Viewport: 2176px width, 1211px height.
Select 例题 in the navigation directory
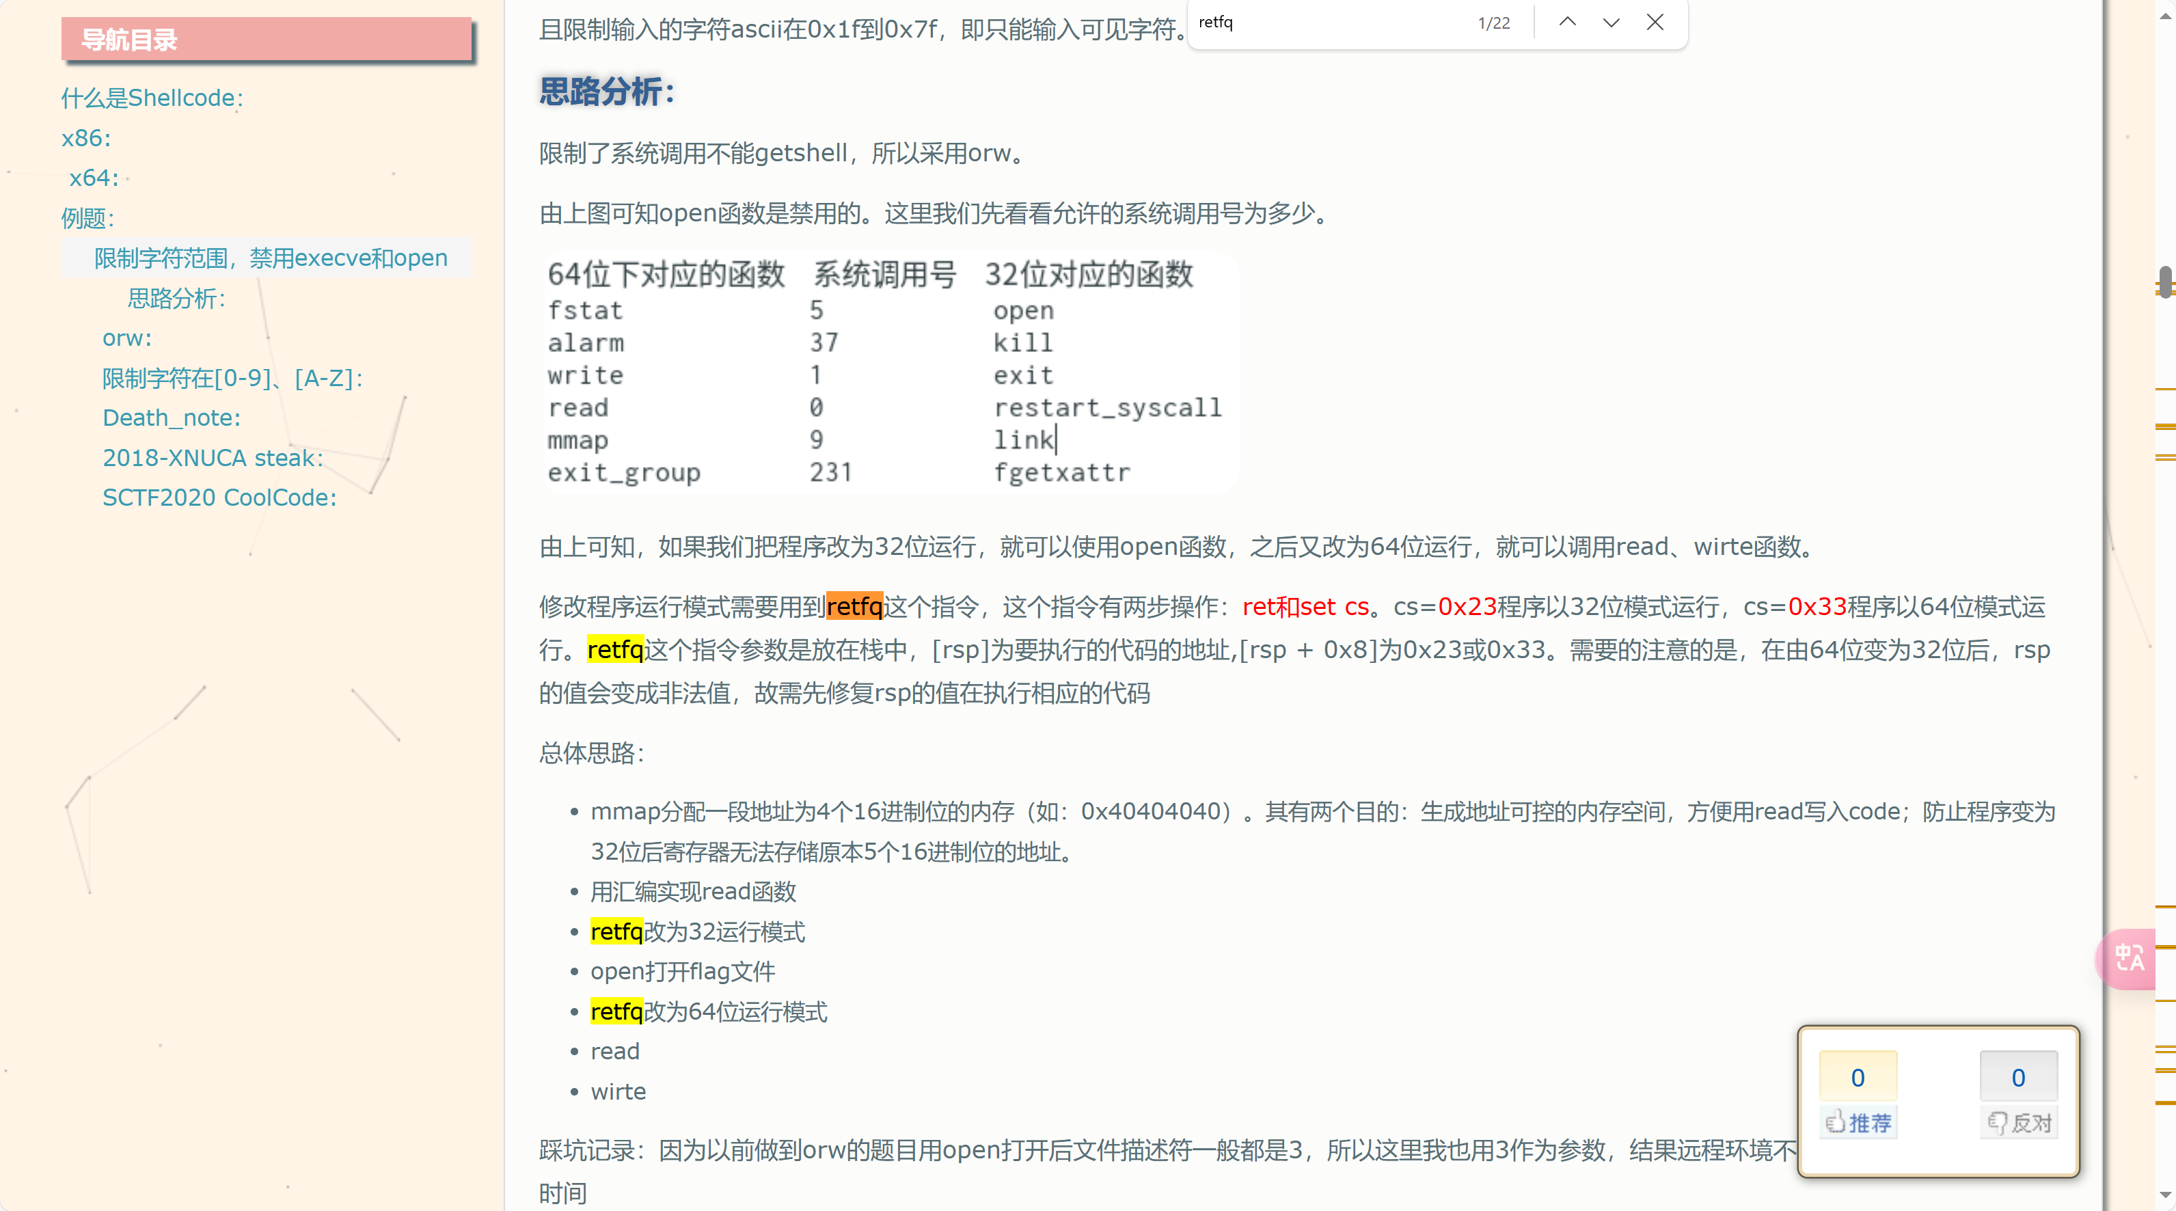[x=88, y=218]
